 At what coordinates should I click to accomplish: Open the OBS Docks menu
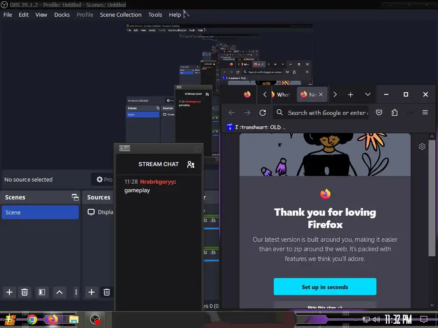[62, 15]
